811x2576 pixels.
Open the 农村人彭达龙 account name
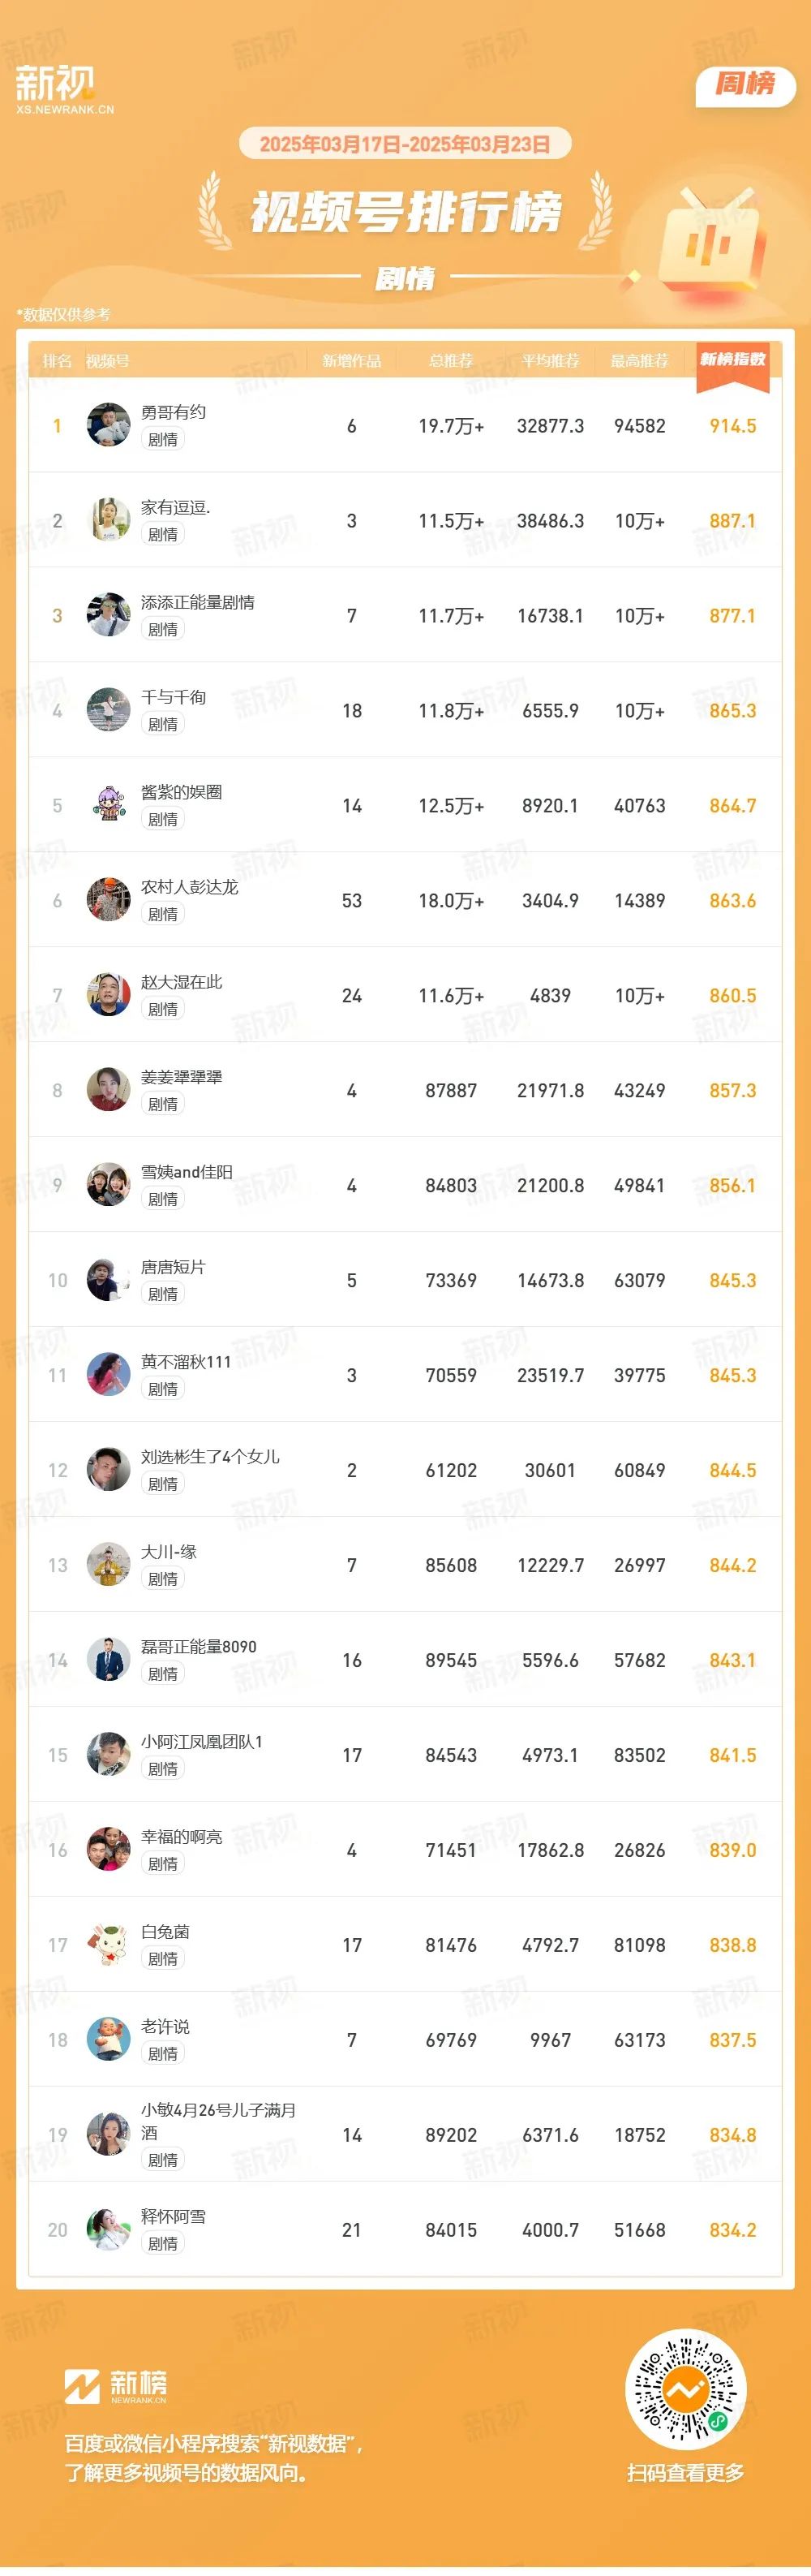190,887
